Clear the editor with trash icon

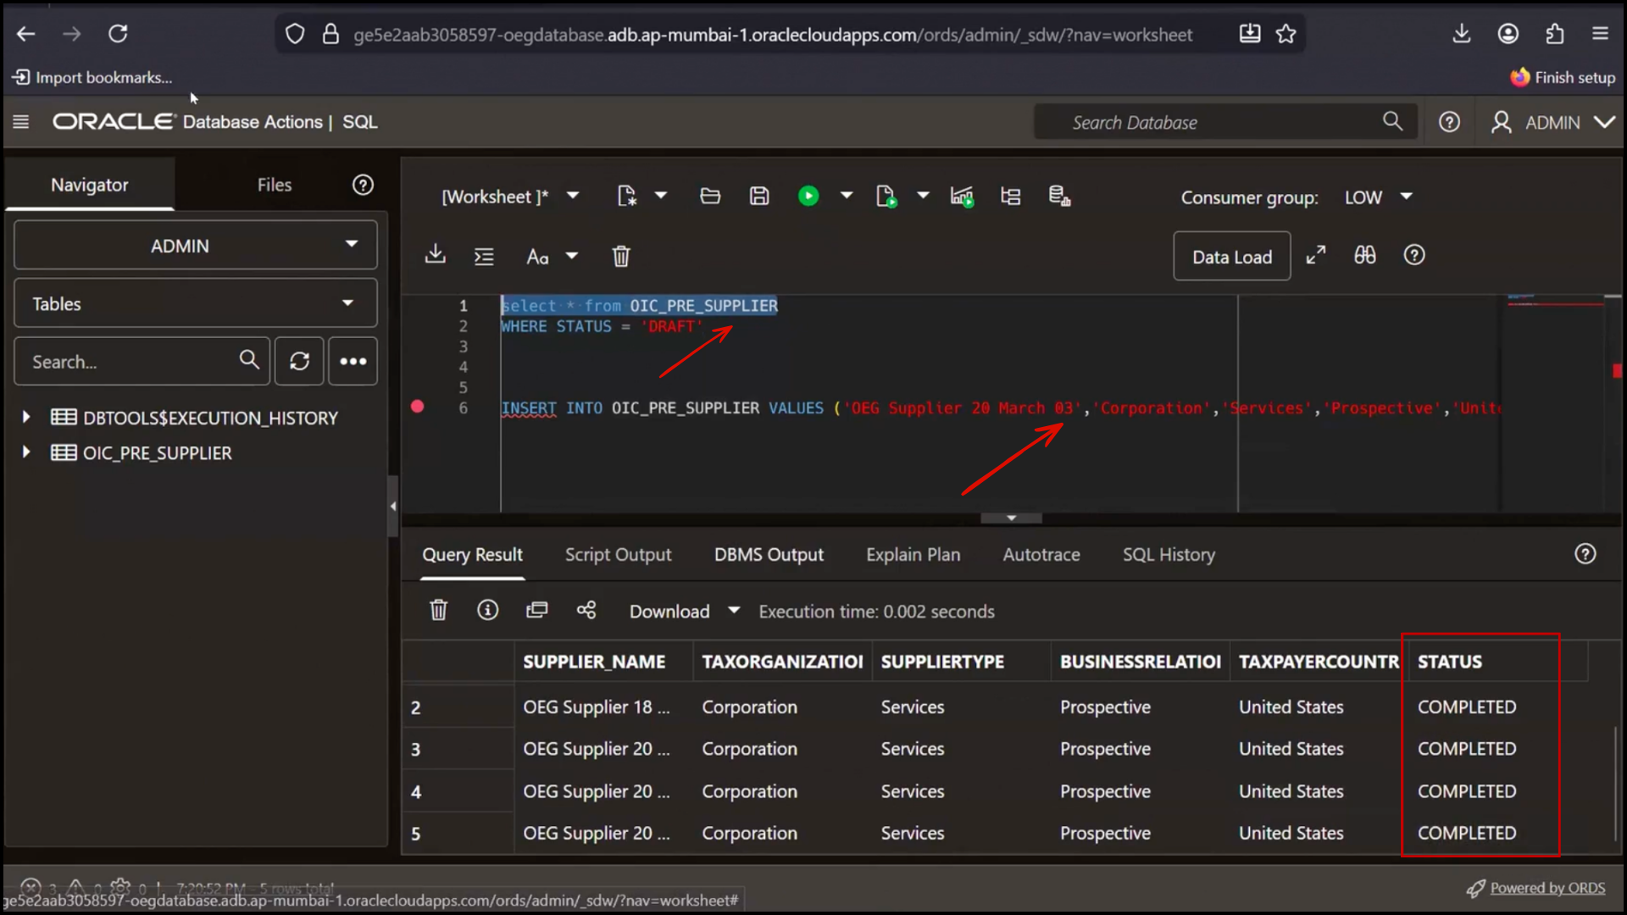(x=621, y=256)
